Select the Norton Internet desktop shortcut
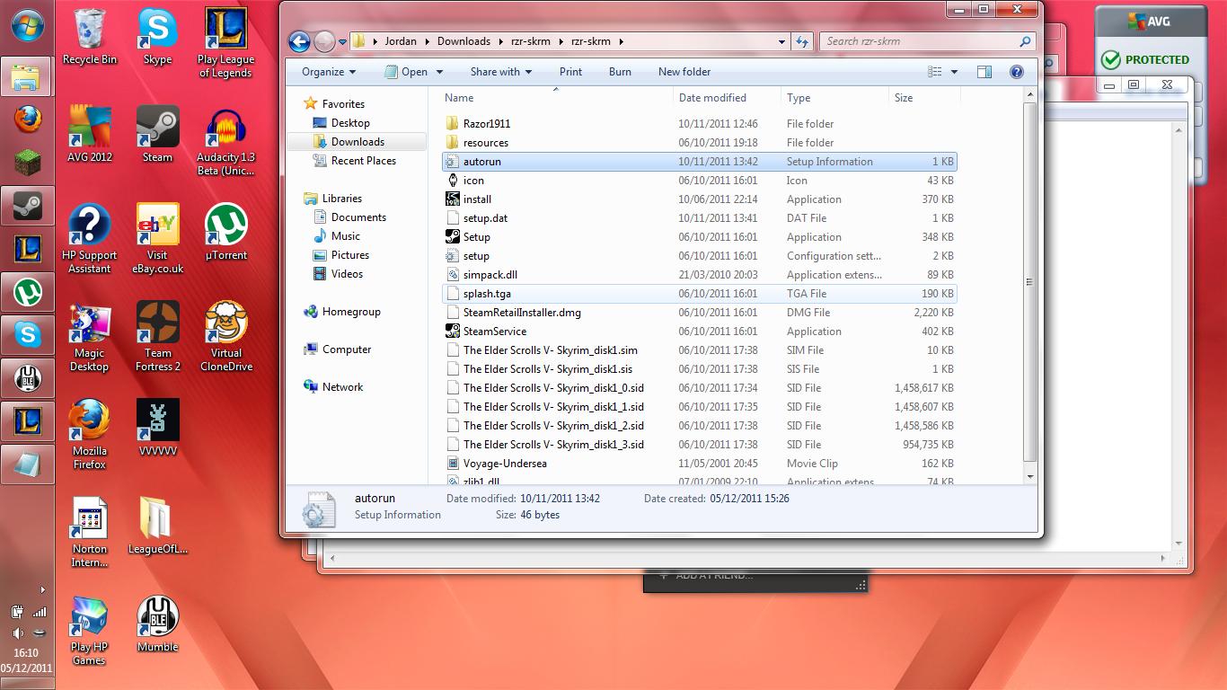1227x690 pixels. click(90, 533)
